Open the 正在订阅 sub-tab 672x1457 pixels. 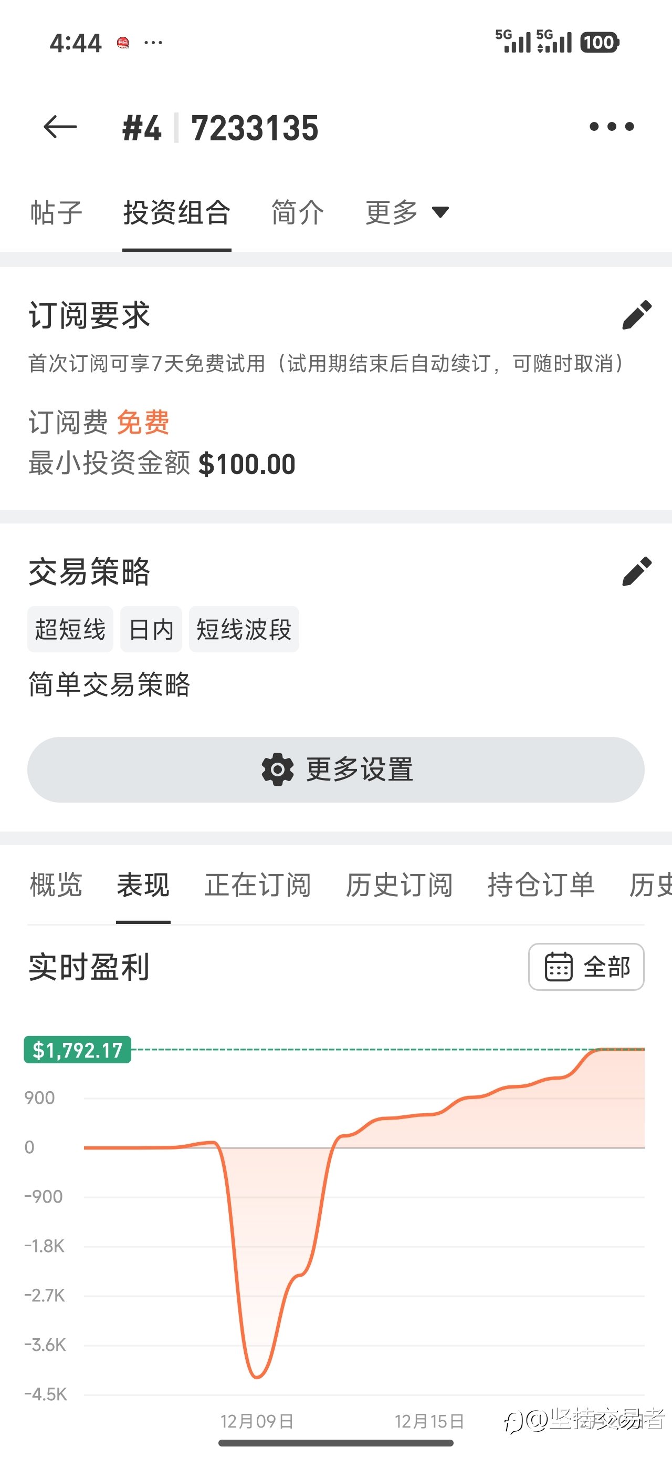pos(258,885)
